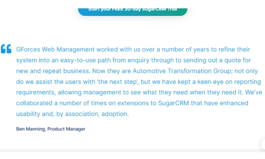Click the 'Product Manager' job title
The width and height of the screenshot is (265, 159).
click(66, 129)
